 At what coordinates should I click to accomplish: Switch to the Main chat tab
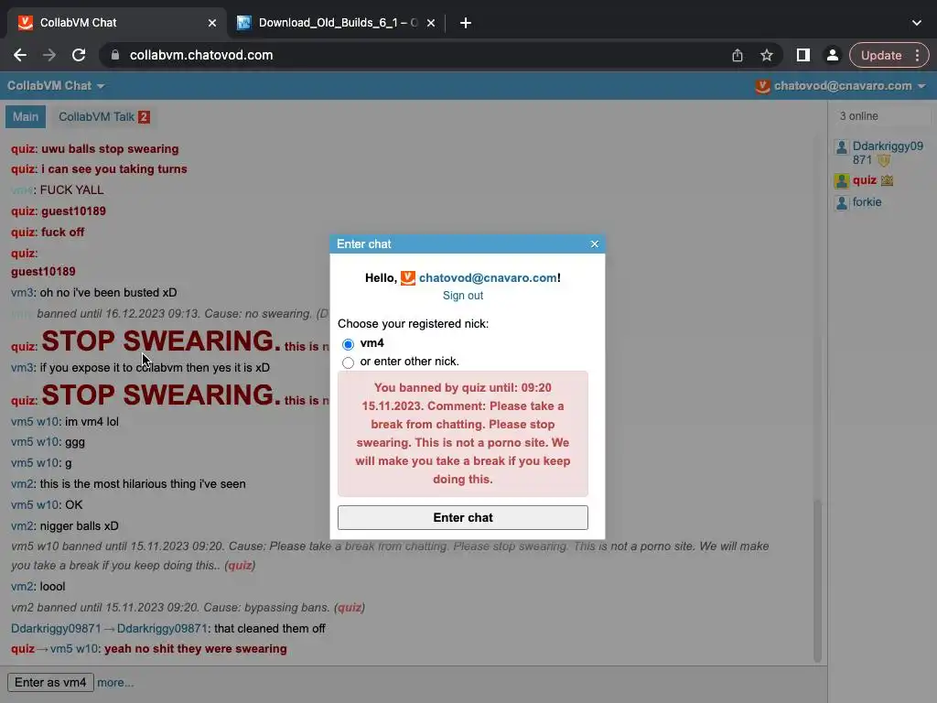[26, 116]
